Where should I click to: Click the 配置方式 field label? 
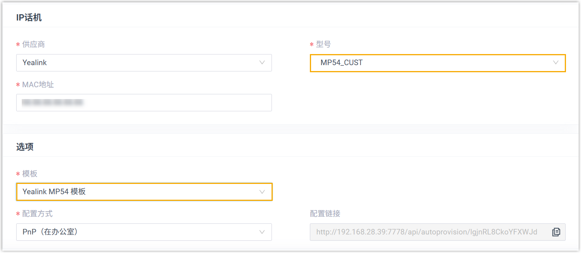pos(38,214)
